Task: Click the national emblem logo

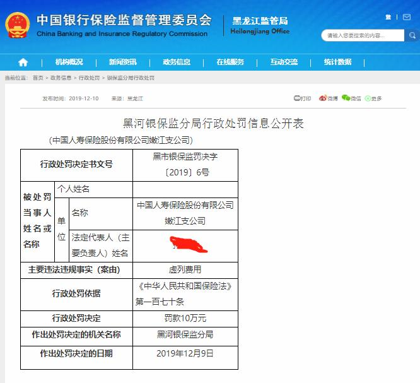Action: click(18, 25)
